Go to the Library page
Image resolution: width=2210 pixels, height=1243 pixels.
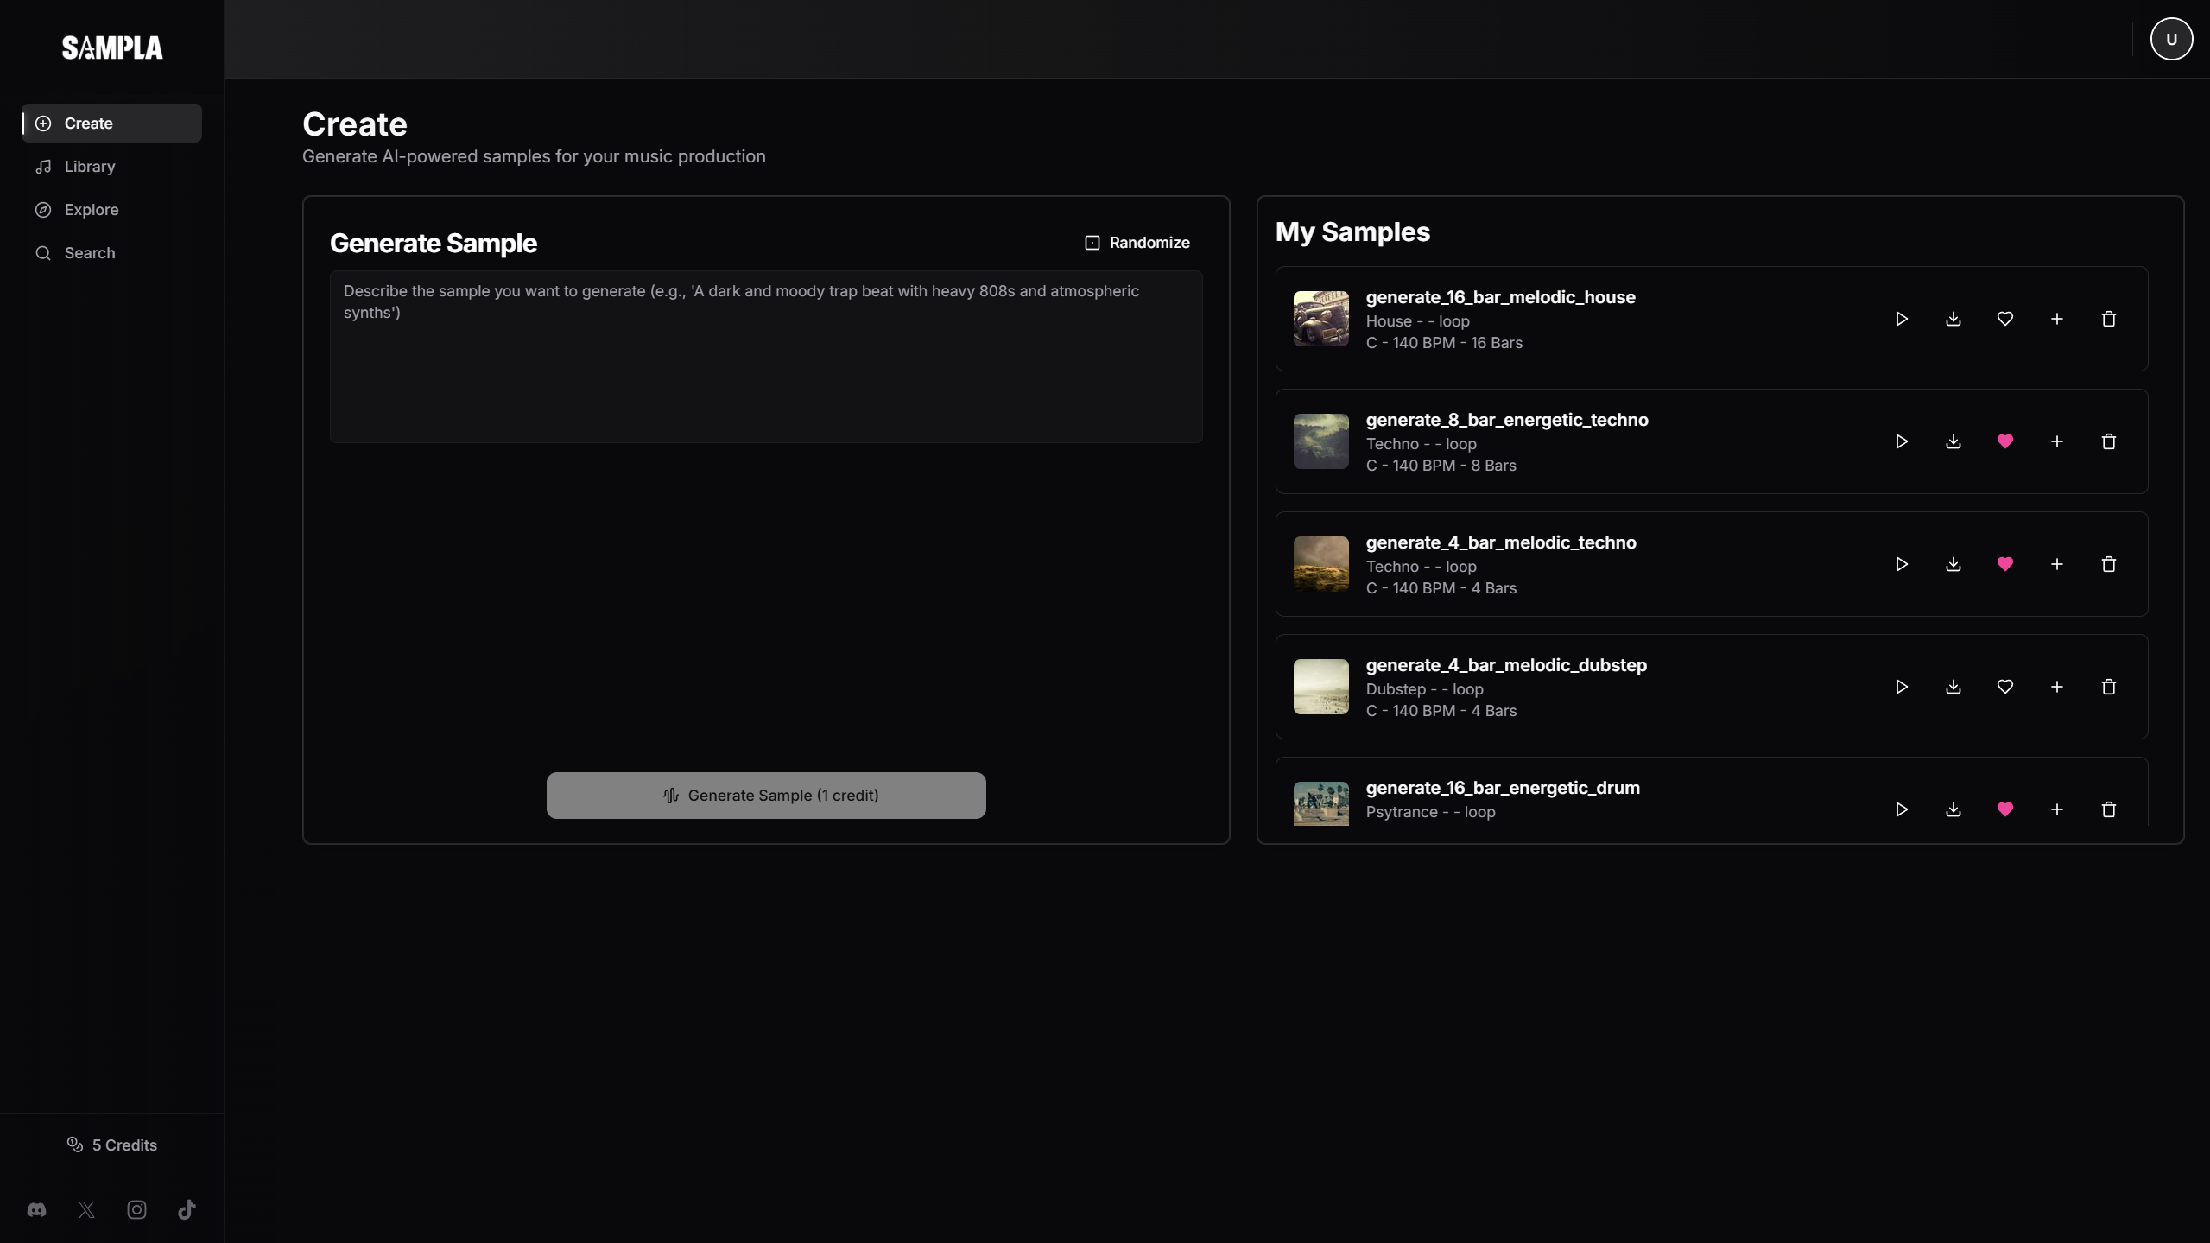click(x=89, y=167)
